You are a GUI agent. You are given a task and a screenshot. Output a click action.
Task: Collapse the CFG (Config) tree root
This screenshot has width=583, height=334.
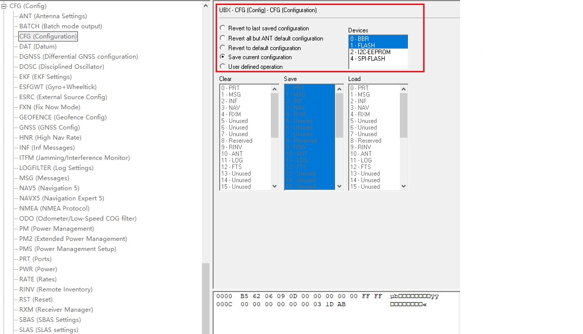pos(4,6)
